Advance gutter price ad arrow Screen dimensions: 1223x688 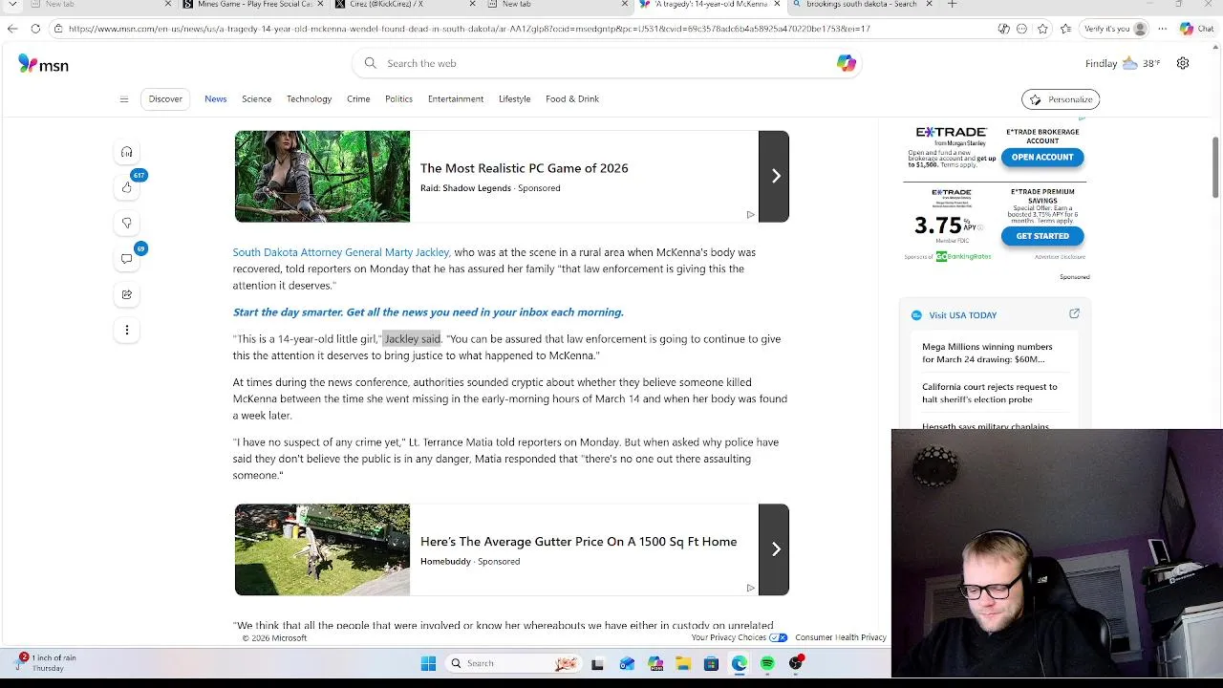[774, 549]
